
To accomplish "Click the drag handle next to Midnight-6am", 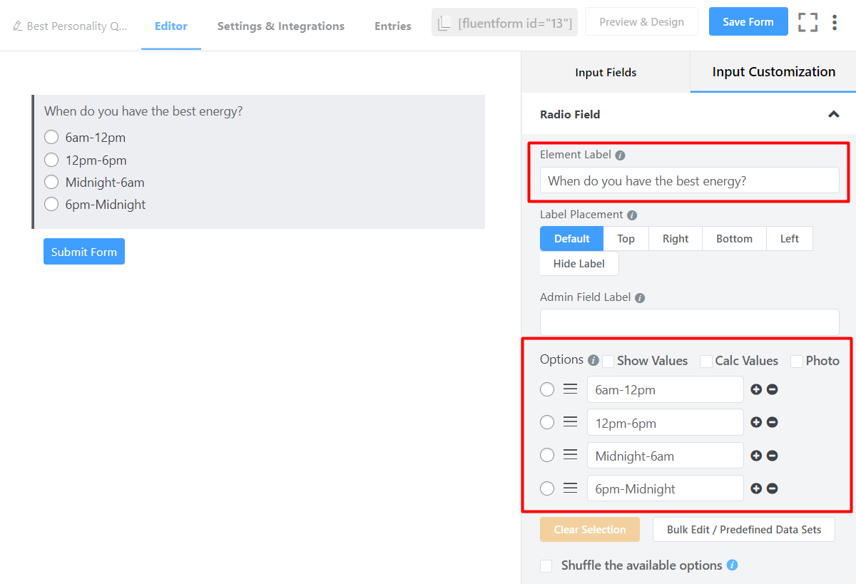I will point(569,455).
